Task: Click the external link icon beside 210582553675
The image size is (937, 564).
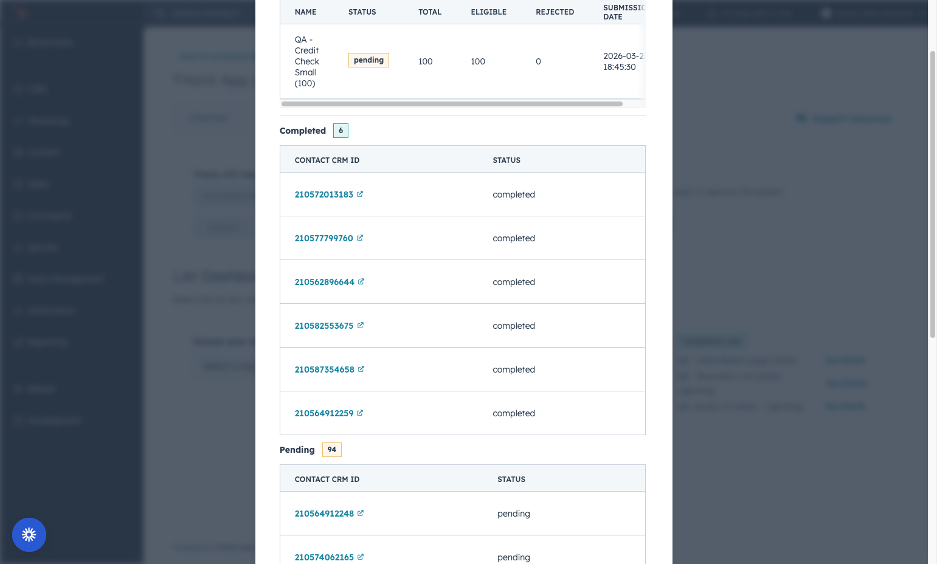Action: click(361, 325)
